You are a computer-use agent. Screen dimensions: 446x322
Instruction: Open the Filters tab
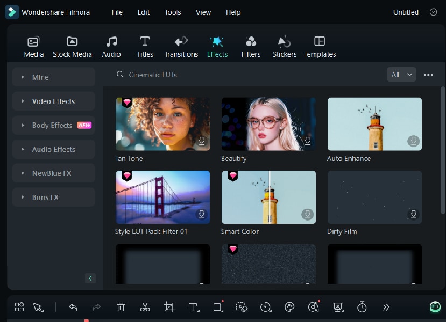coord(251,47)
